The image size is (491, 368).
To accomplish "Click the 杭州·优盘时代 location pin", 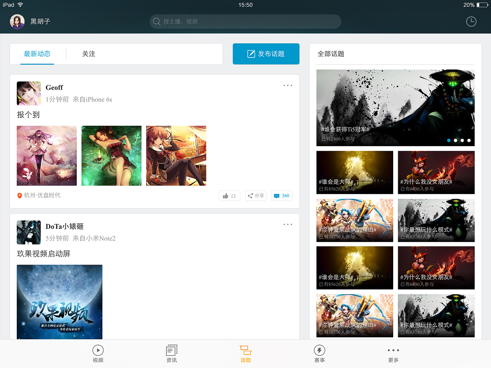I will 20,195.
